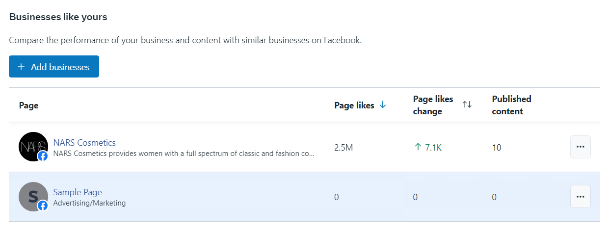This screenshot has height=233, width=607.
Task: Click the NARS Cosmetics profile logo
Action: coord(32,145)
